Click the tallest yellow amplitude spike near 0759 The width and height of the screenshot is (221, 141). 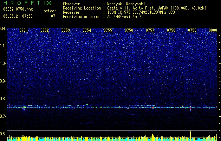coord(190,135)
